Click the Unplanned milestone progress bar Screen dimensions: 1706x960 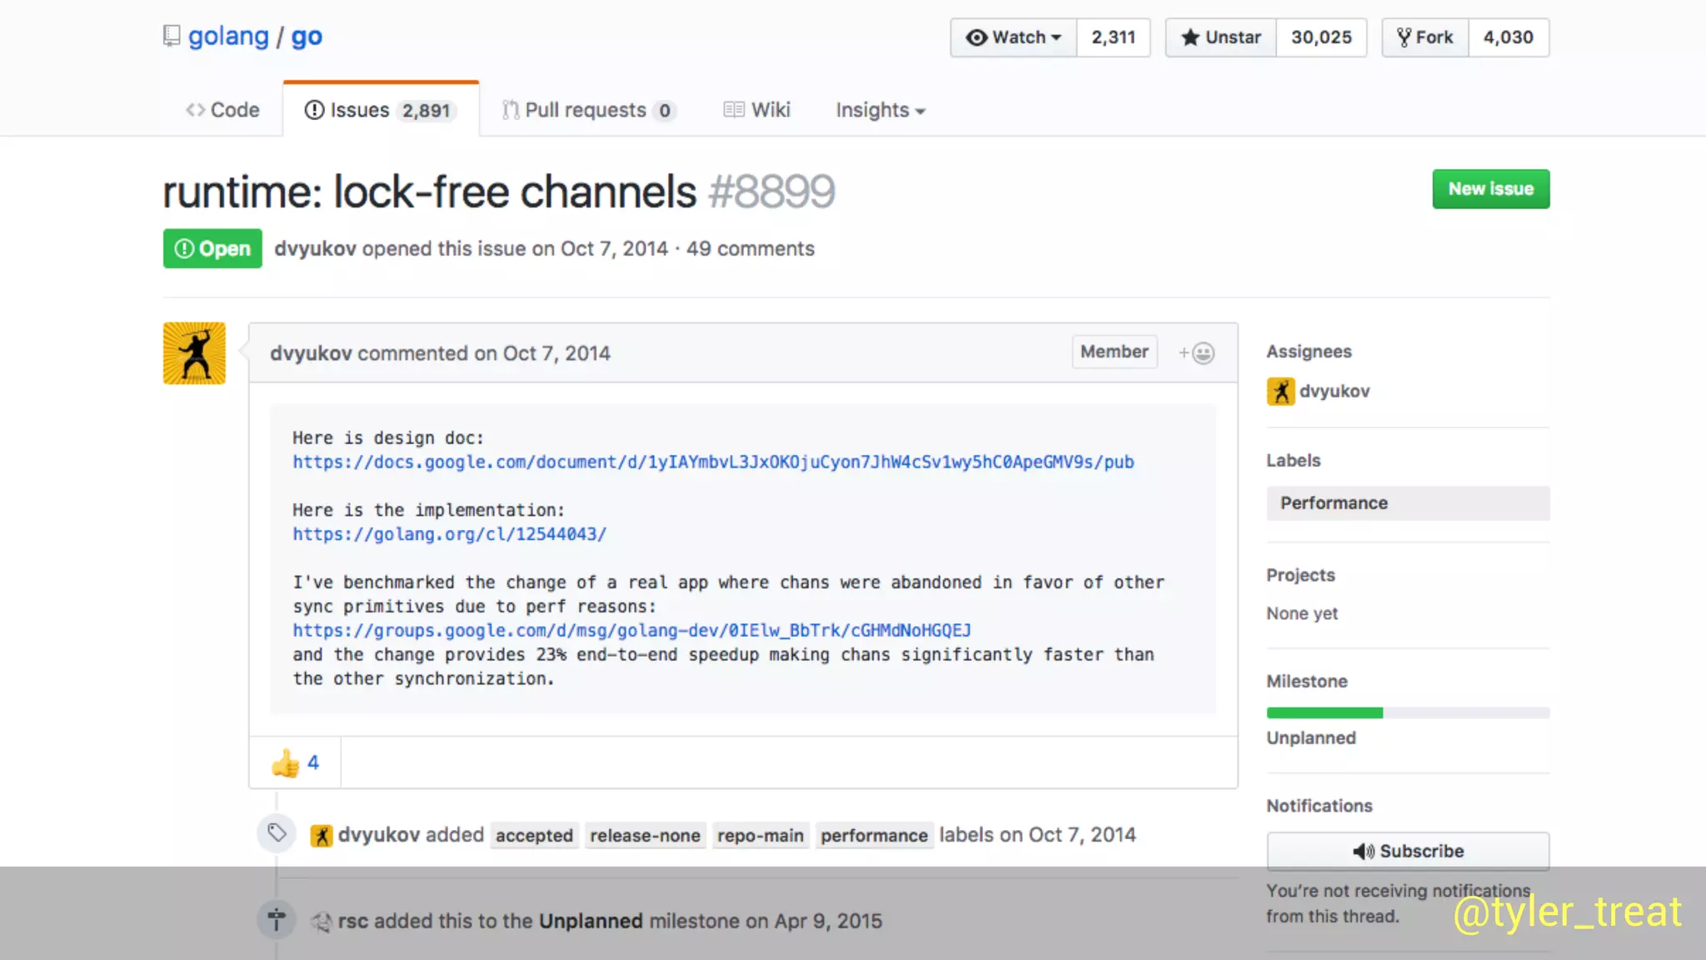[x=1408, y=712]
